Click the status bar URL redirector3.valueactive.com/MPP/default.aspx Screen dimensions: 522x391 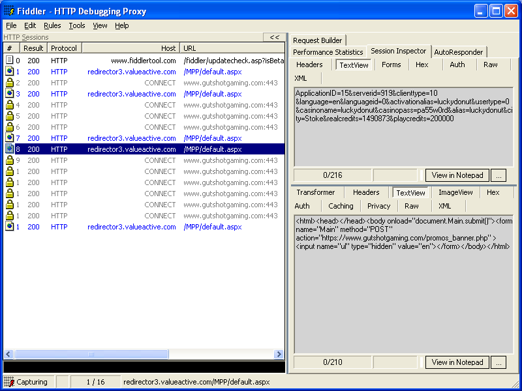[x=196, y=382]
